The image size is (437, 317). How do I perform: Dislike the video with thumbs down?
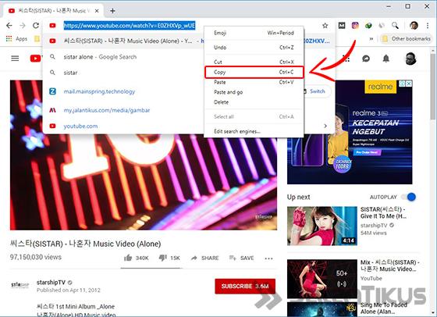point(162,258)
